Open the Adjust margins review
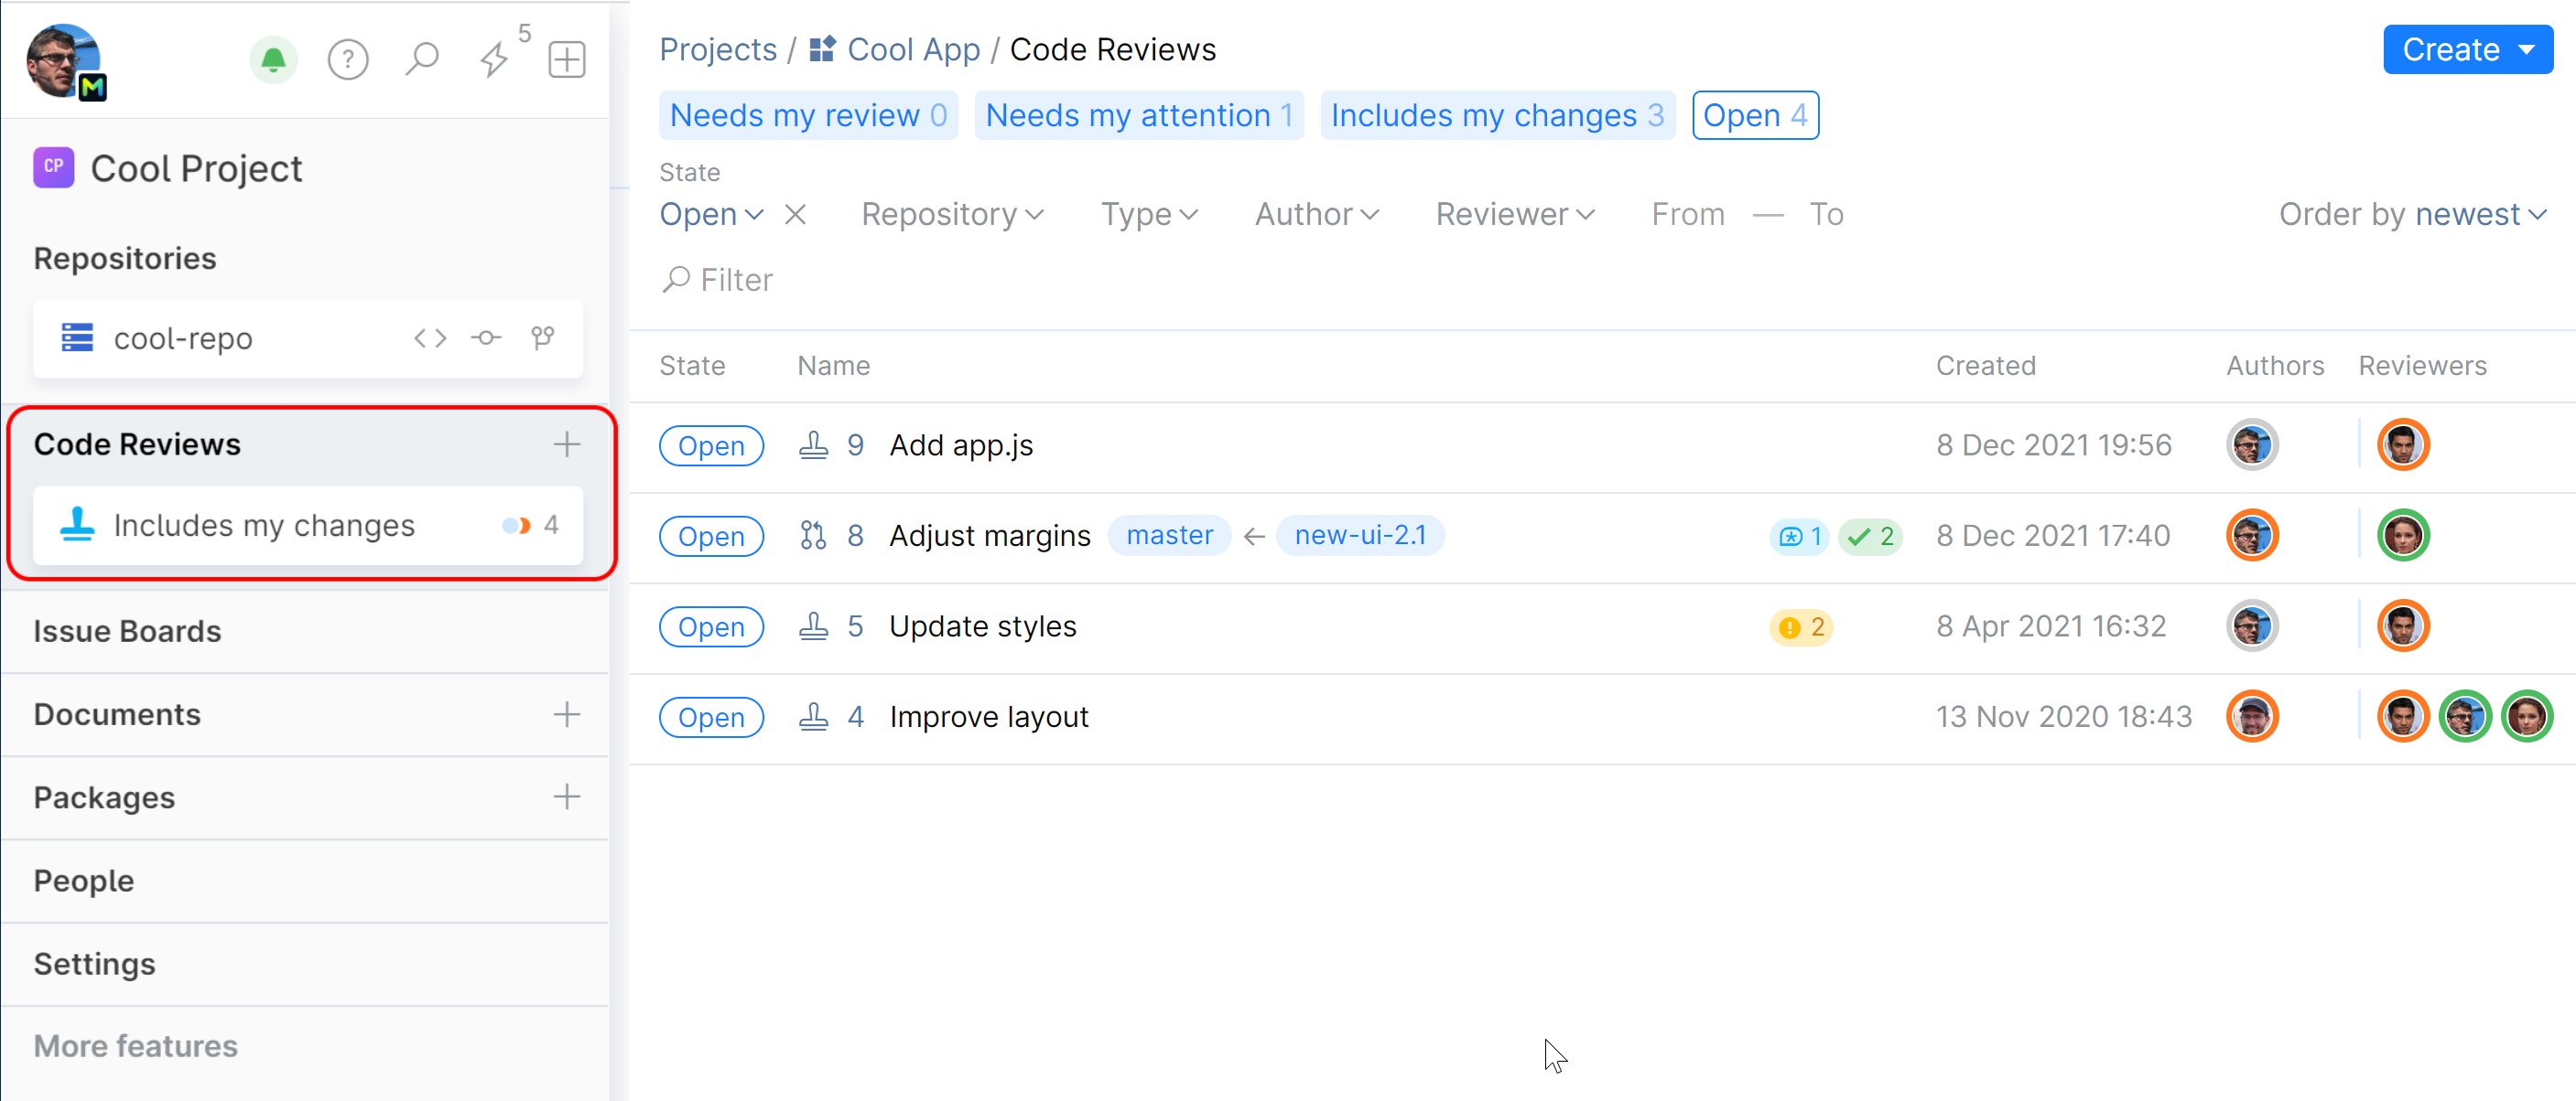Image resolution: width=2576 pixels, height=1101 pixels. coord(989,537)
